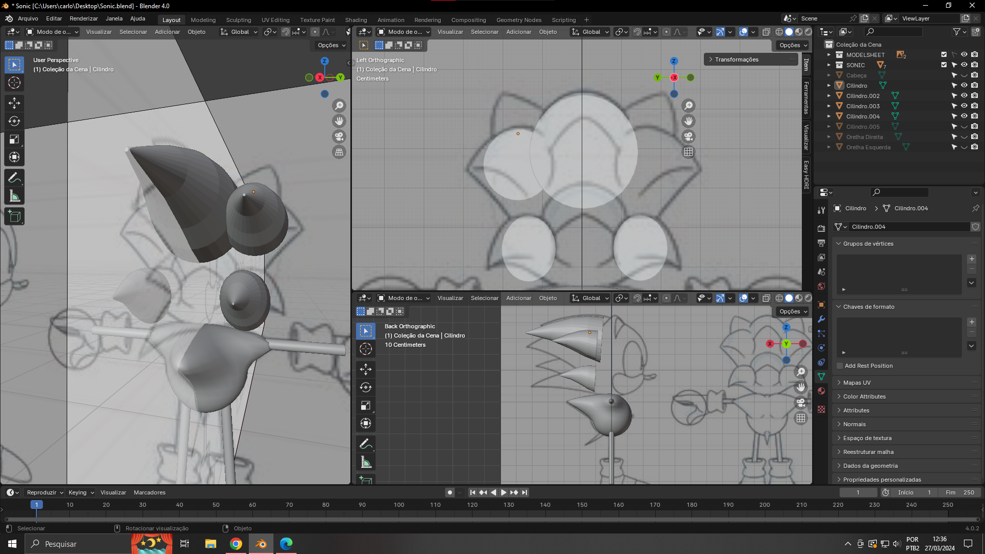Select the Move tool in left toolbar
The height and width of the screenshot is (554, 985).
coord(14,103)
